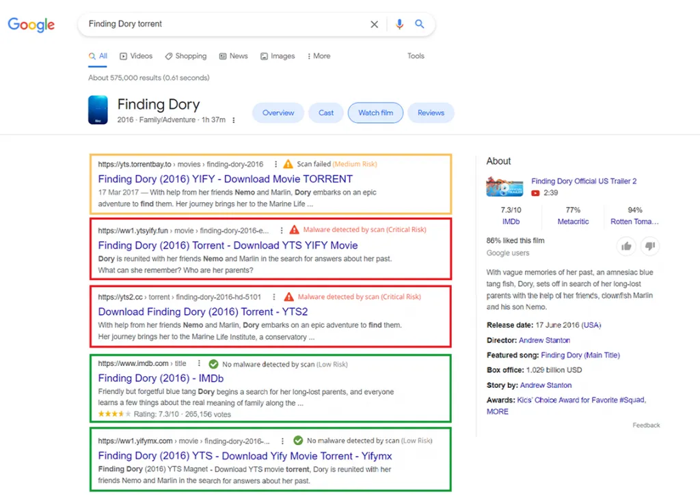Open options dots for yts2.cc result
This screenshot has height=495, width=700.
pos(273,297)
